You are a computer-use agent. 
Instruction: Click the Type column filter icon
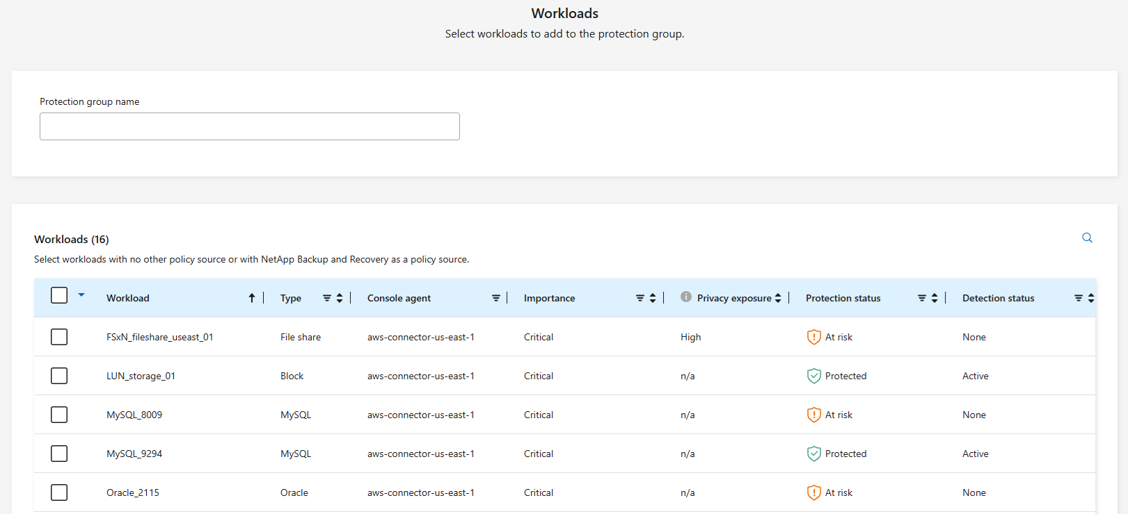pyautogui.click(x=327, y=298)
